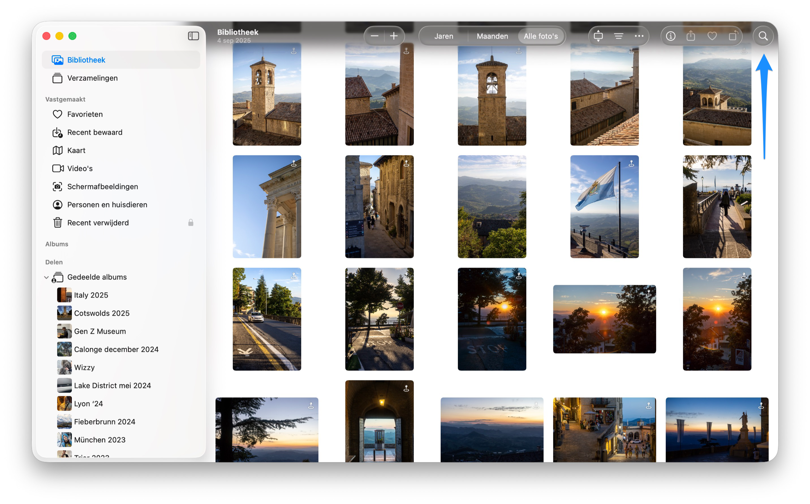Open the Italy 2025 shared album
Viewport: 810px width, 504px height.
tap(91, 295)
